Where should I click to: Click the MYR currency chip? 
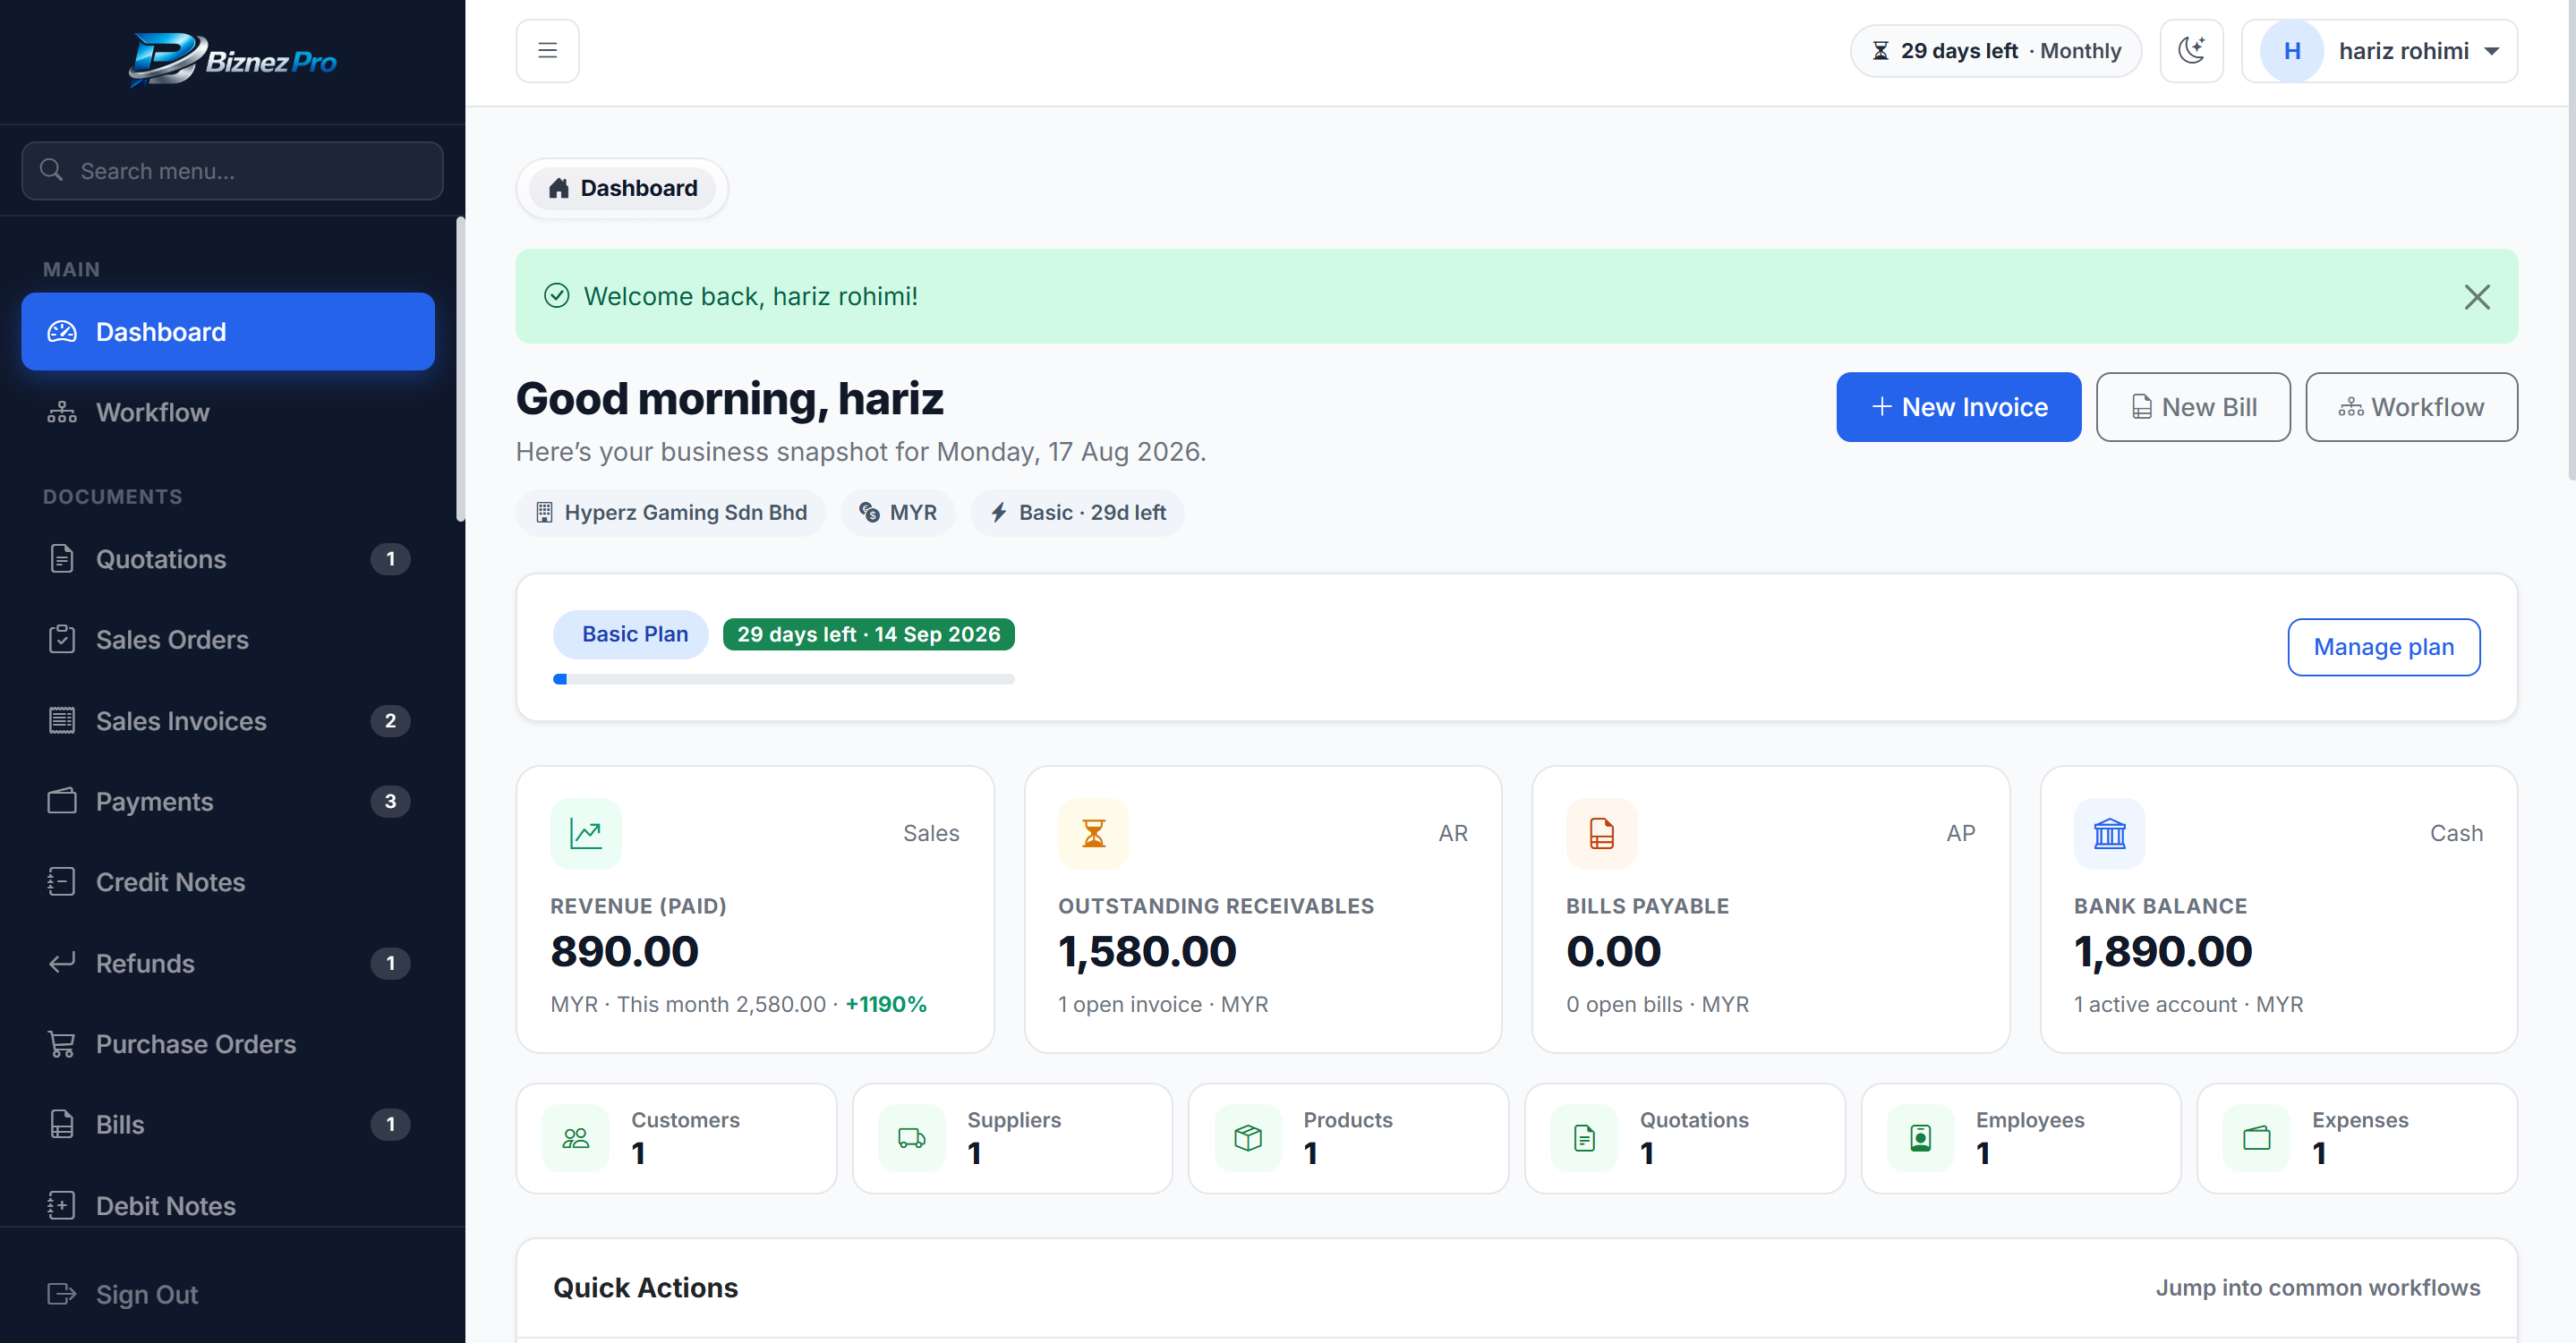click(x=897, y=512)
